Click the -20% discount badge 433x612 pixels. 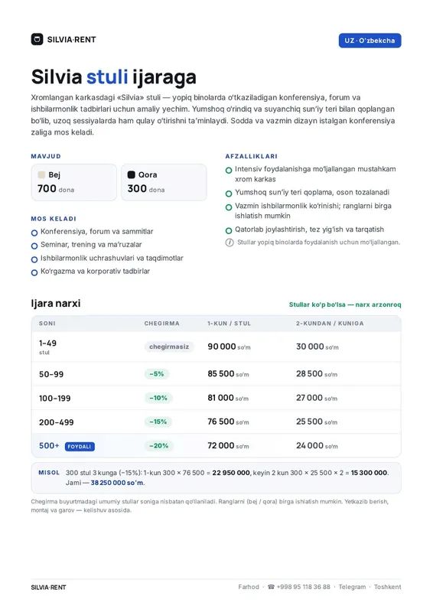click(158, 446)
